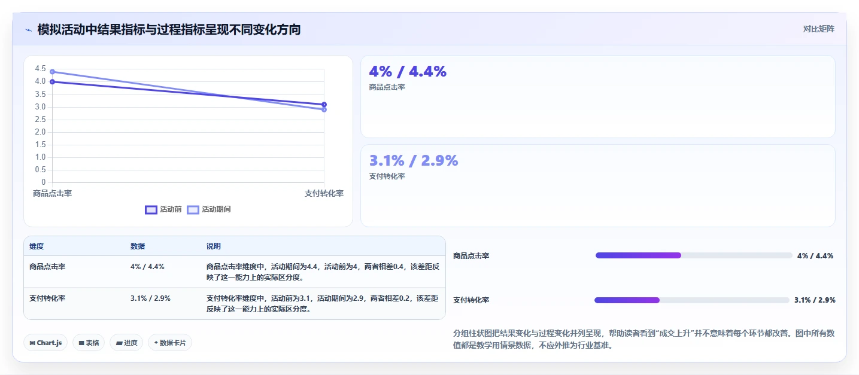The width and height of the screenshot is (859, 375).
Task: Click the 对比矩阵 label in the header
Action: pos(818,29)
